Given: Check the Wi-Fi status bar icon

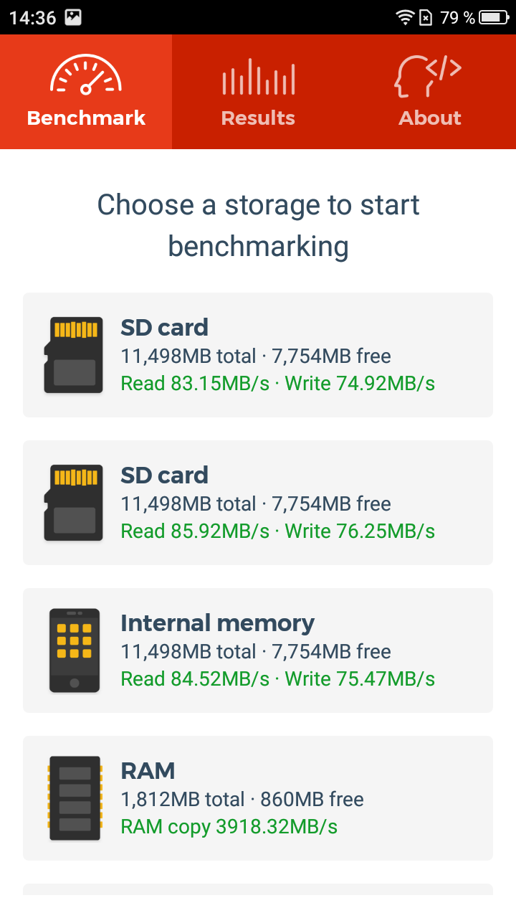Looking at the screenshot, I should point(406,17).
